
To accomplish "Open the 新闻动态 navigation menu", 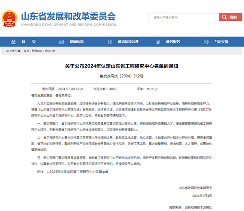I will [76, 42].
